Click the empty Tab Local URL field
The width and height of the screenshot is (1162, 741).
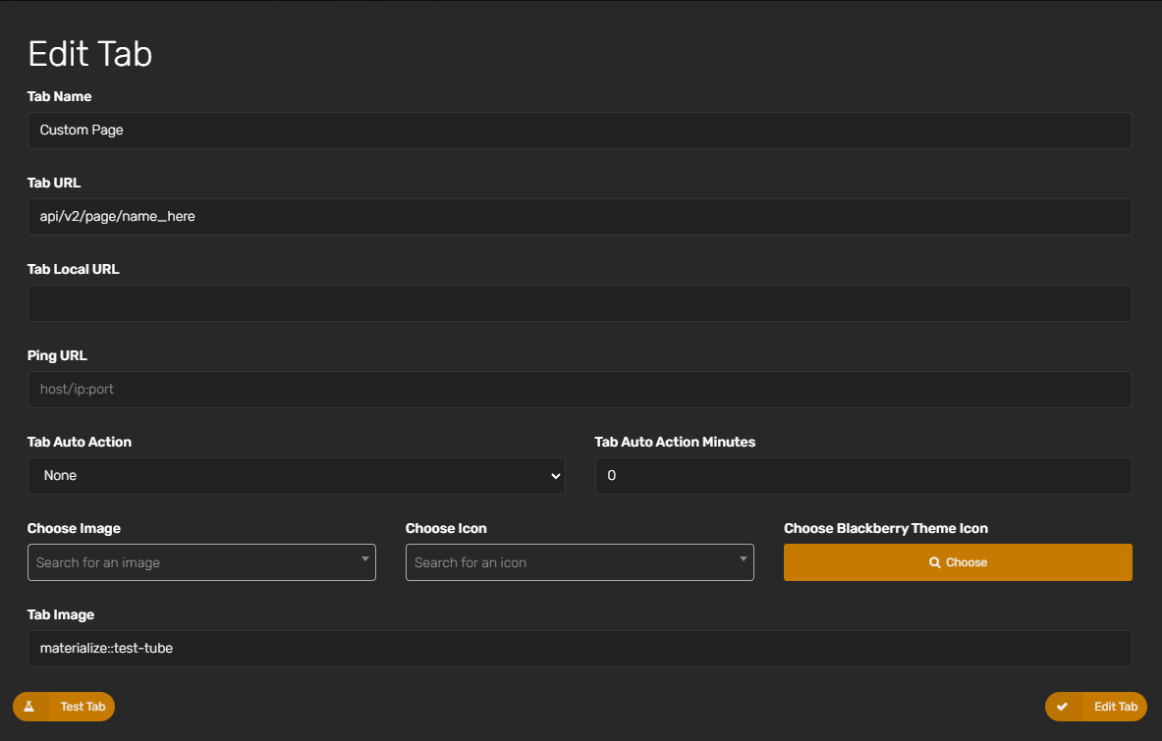coord(580,303)
